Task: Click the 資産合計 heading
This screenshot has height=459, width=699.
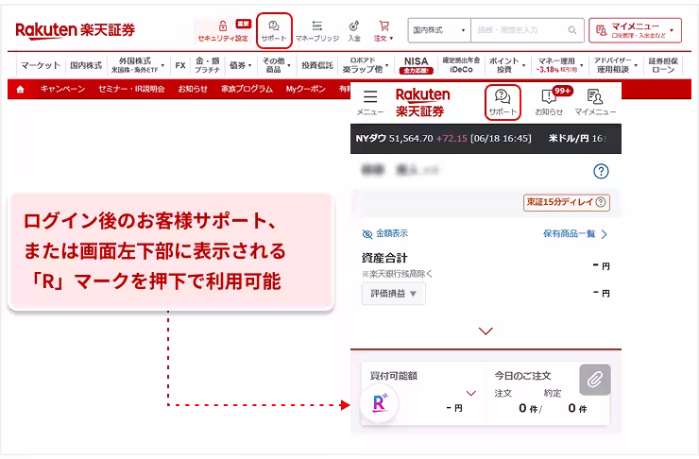Action: point(384,258)
